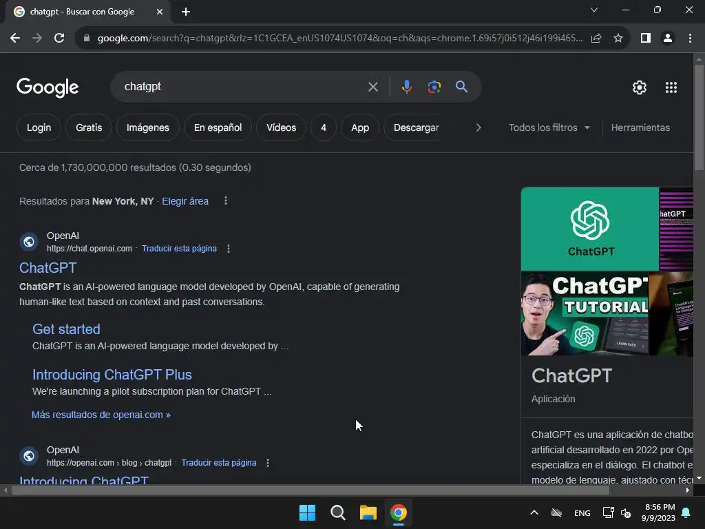Open File Explorer from the taskbar

368,512
